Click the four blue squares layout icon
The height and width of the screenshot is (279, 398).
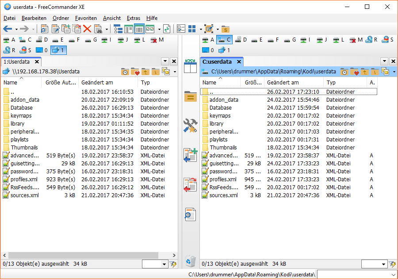click(192, 29)
